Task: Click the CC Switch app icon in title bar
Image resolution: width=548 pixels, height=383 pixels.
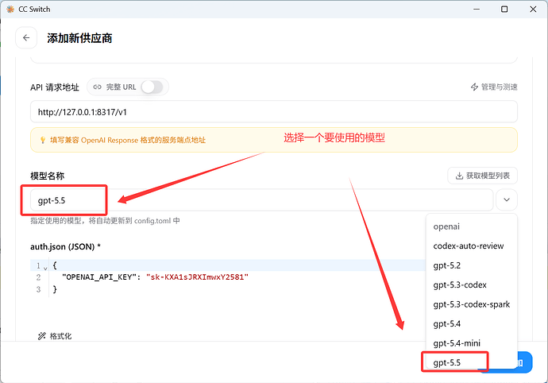Action: (x=10, y=9)
